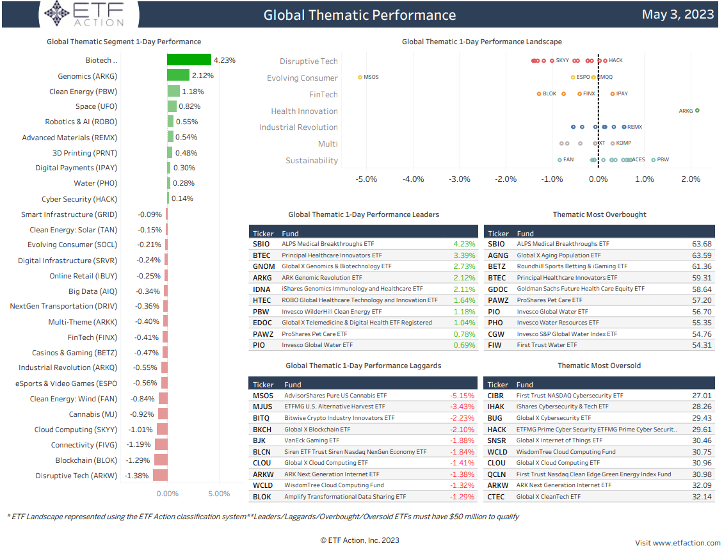Select VanEck Gaming ETF in Laggards table
Viewport: 724px width, 548px height.
(312, 440)
